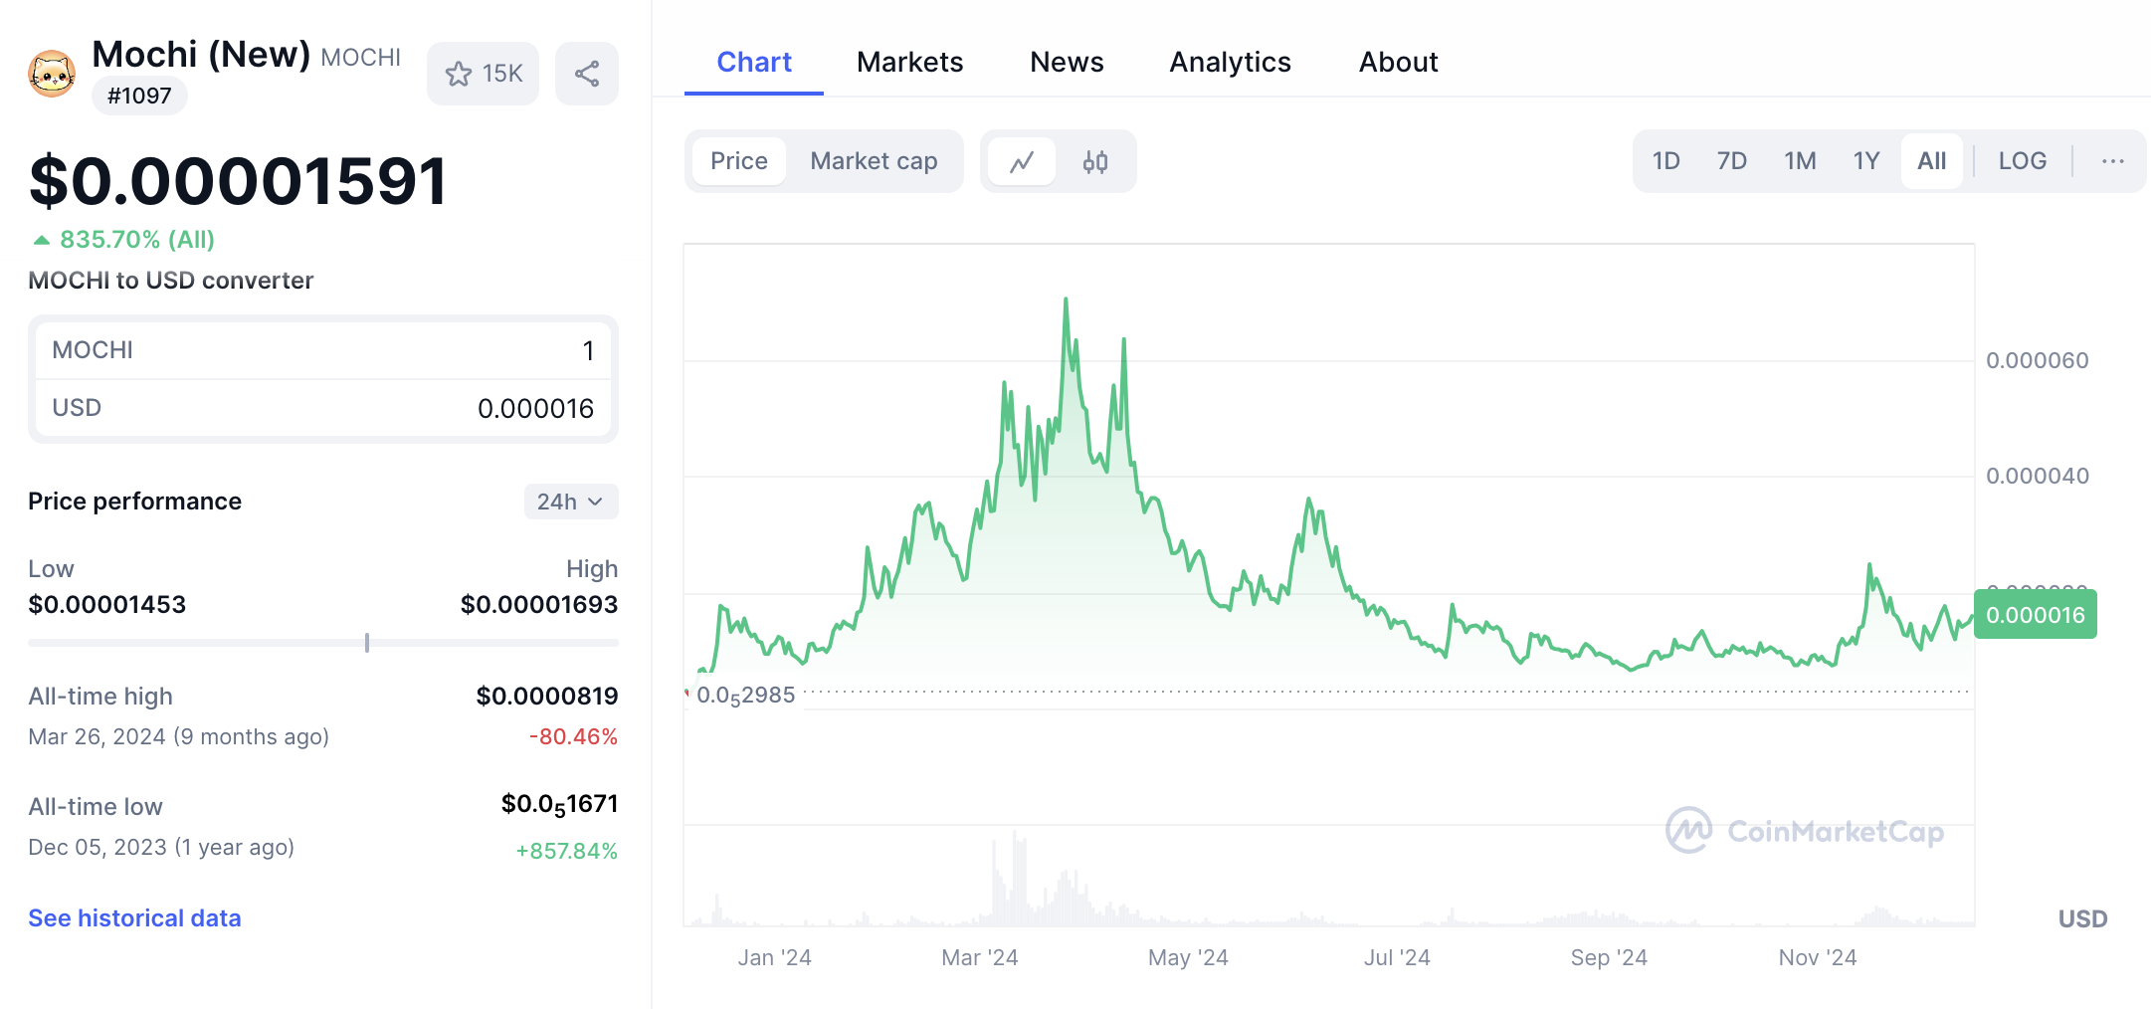Click the 0.000040 y-axis label
2151x1009 pixels.
click(2038, 476)
